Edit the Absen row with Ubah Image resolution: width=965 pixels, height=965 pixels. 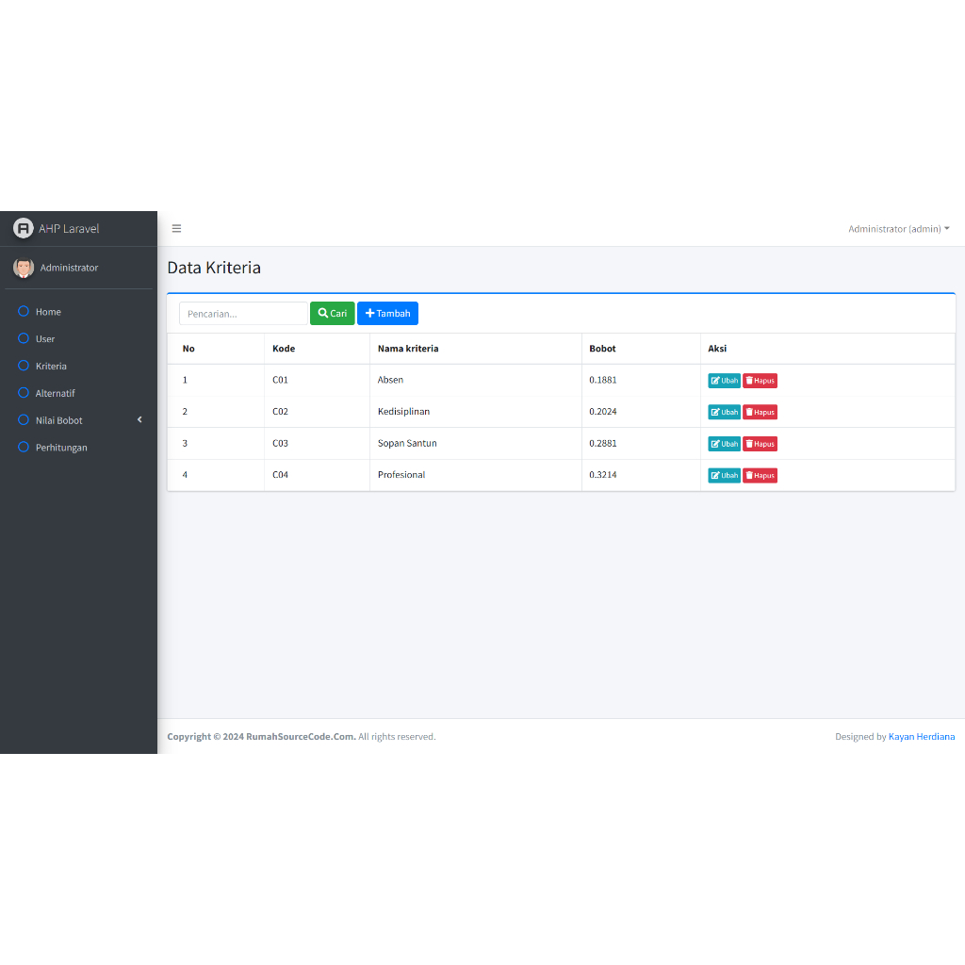(724, 381)
